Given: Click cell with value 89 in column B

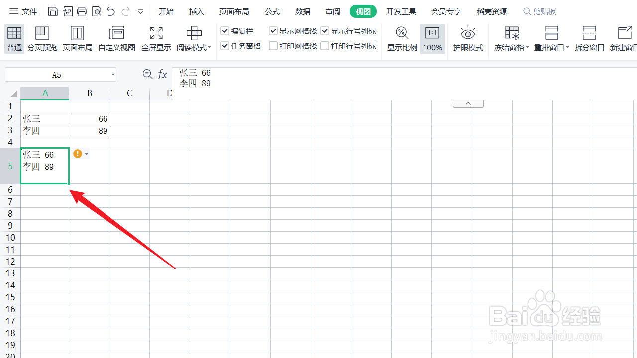Looking at the screenshot, I should (89, 130).
